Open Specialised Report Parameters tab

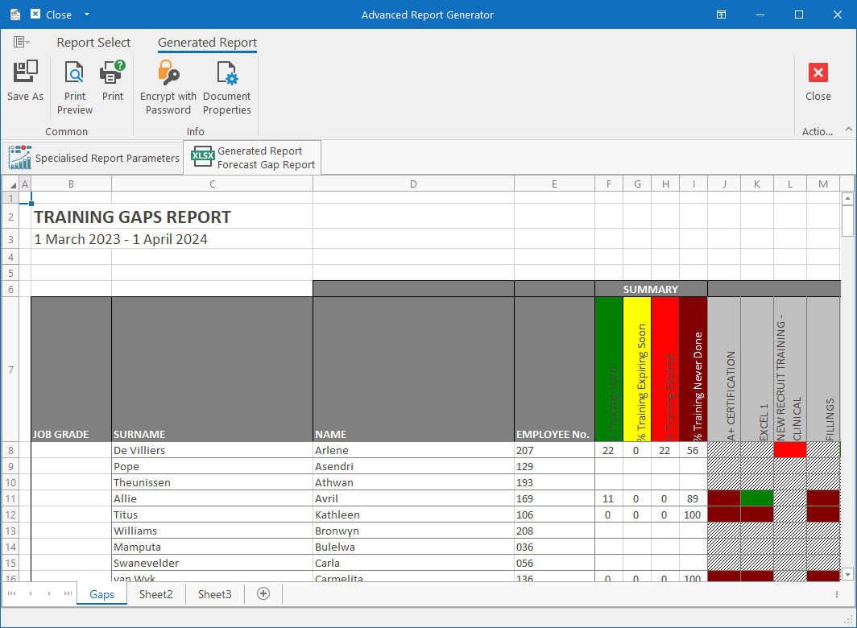[x=93, y=158]
